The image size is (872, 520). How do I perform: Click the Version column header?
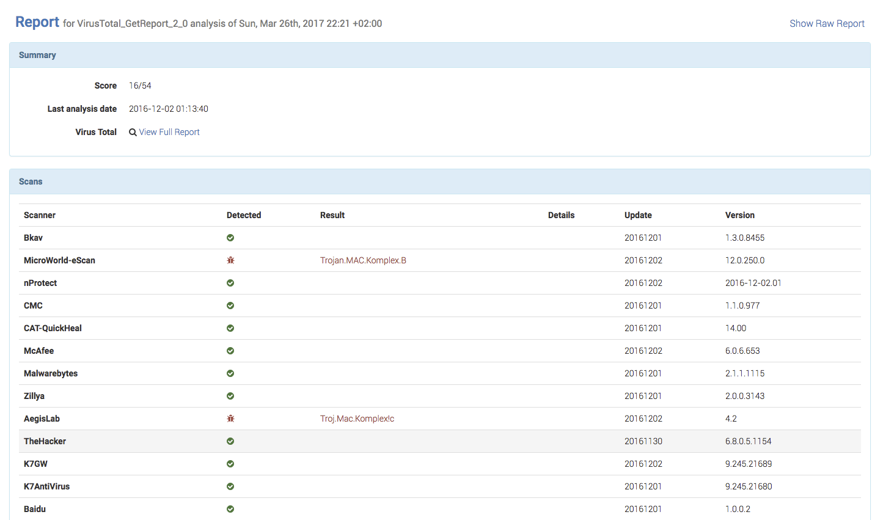pyautogui.click(x=739, y=215)
